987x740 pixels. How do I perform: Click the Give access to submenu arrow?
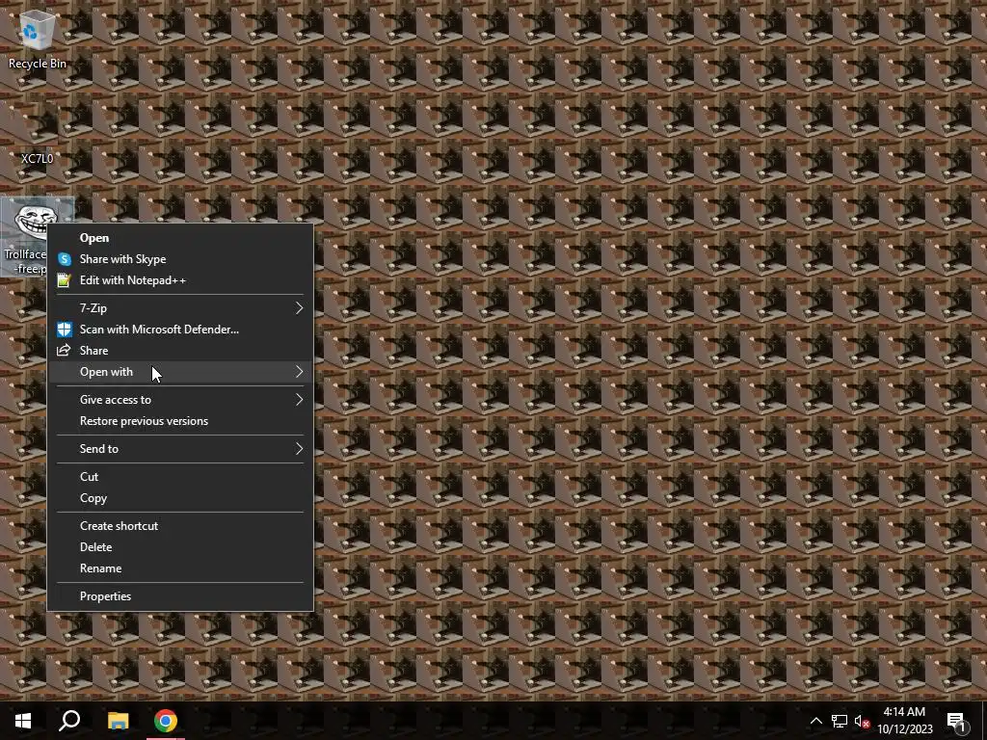point(300,400)
